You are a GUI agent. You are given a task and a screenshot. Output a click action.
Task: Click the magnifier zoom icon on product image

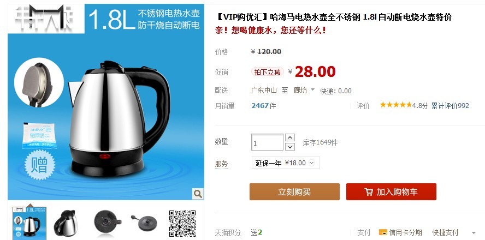(198, 194)
